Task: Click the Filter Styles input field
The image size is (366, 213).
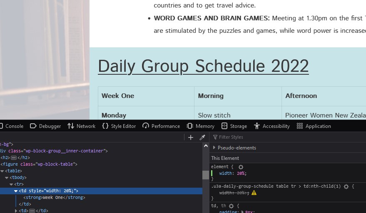Action: pos(289,137)
